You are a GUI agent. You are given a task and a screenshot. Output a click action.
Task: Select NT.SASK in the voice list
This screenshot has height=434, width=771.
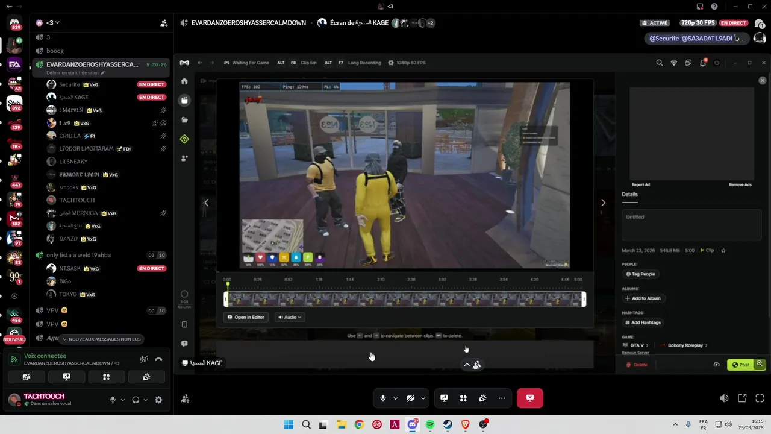[107, 268]
